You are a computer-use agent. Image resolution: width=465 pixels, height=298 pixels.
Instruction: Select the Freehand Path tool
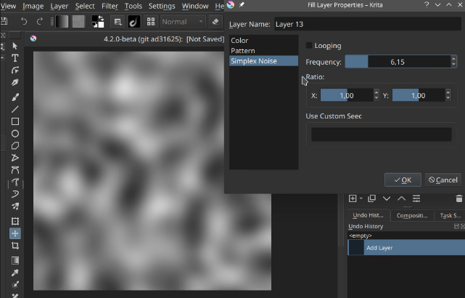(x=15, y=182)
